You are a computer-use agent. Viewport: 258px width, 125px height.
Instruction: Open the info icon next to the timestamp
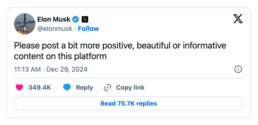pyautogui.click(x=238, y=69)
